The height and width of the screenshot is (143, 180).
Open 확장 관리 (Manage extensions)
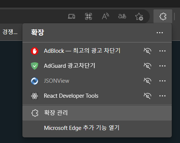coord(97,113)
